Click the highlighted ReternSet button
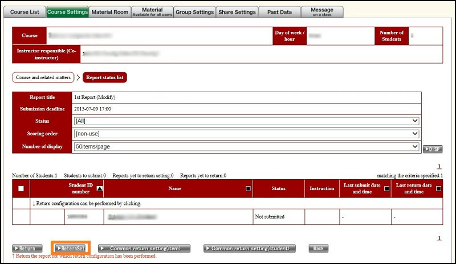Image resolution: width=456 pixels, height=264 pixels. pyautogui.click(x=71, y=249)
